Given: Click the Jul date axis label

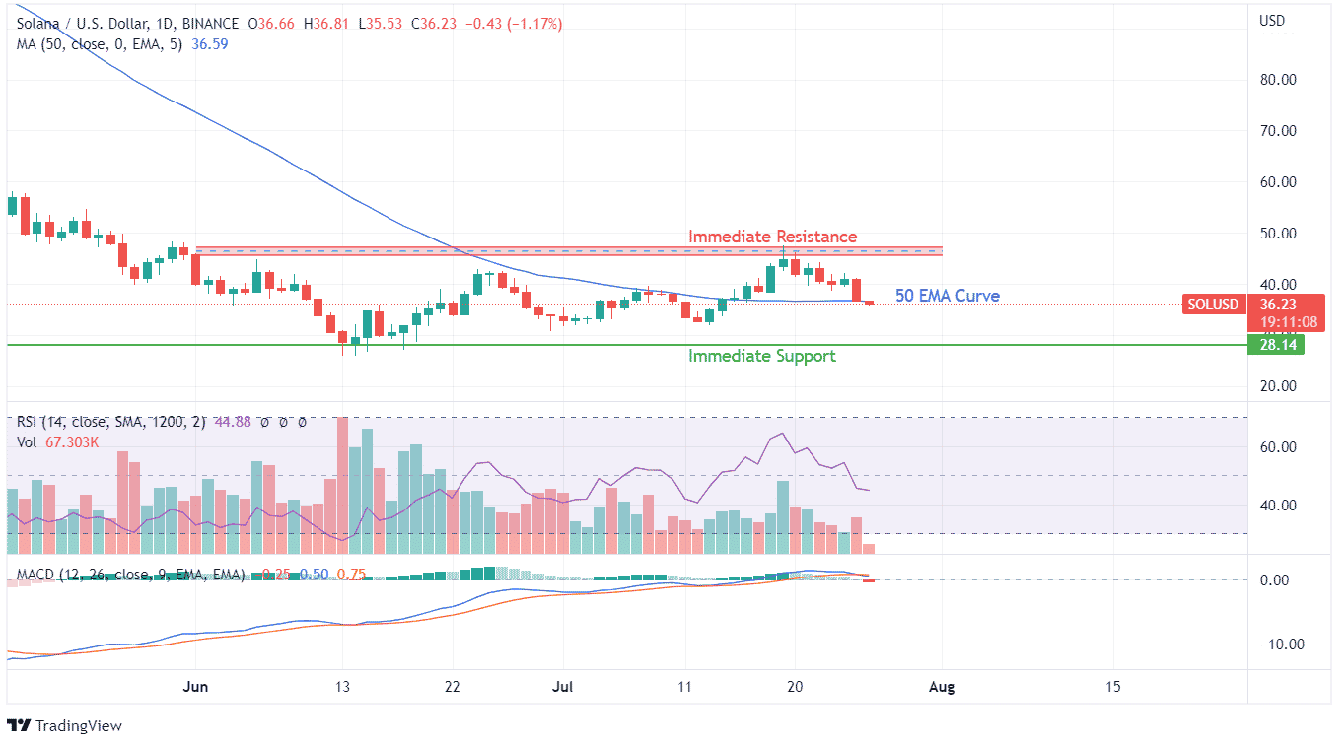Looking at the screenshot, I should click(x=563, y=686).
